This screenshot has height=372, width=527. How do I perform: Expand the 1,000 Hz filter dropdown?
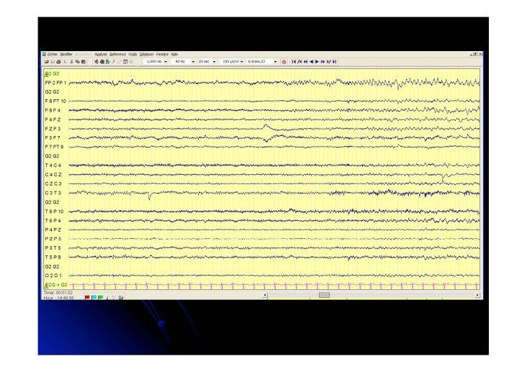(166, 61)
